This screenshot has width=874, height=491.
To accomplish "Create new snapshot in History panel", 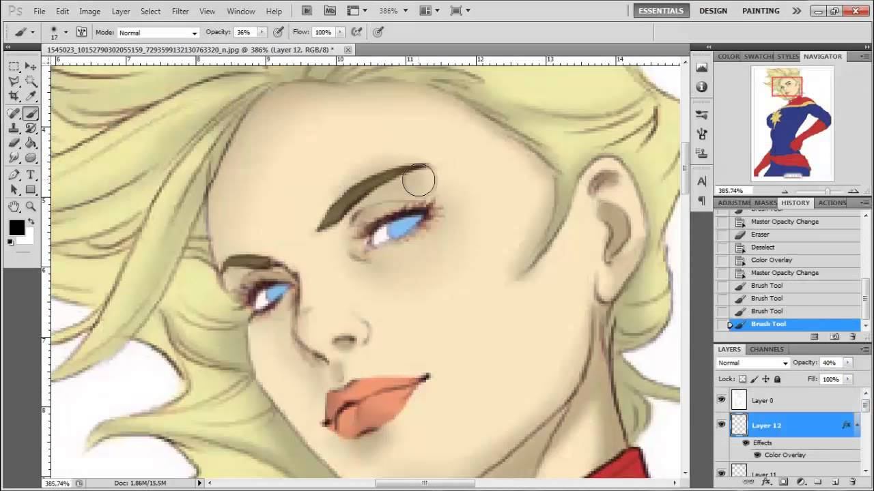I will 834,337.
